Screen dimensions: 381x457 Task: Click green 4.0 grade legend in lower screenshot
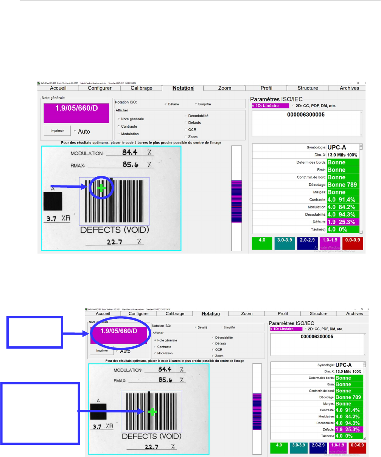[279, 448]
